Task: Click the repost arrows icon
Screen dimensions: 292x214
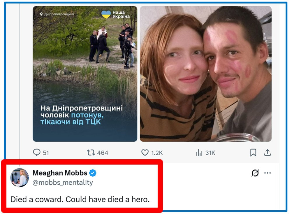Action: (91, 153)
